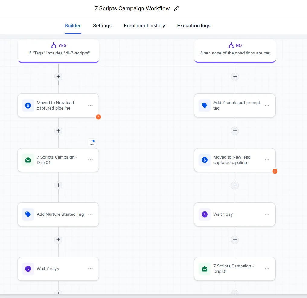Click dollar icon on YES branch pipeline step
The width and height of the screenshot is (307, 298).
(28, 106)
